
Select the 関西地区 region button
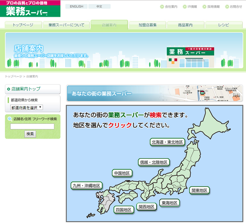pos(146,207)
